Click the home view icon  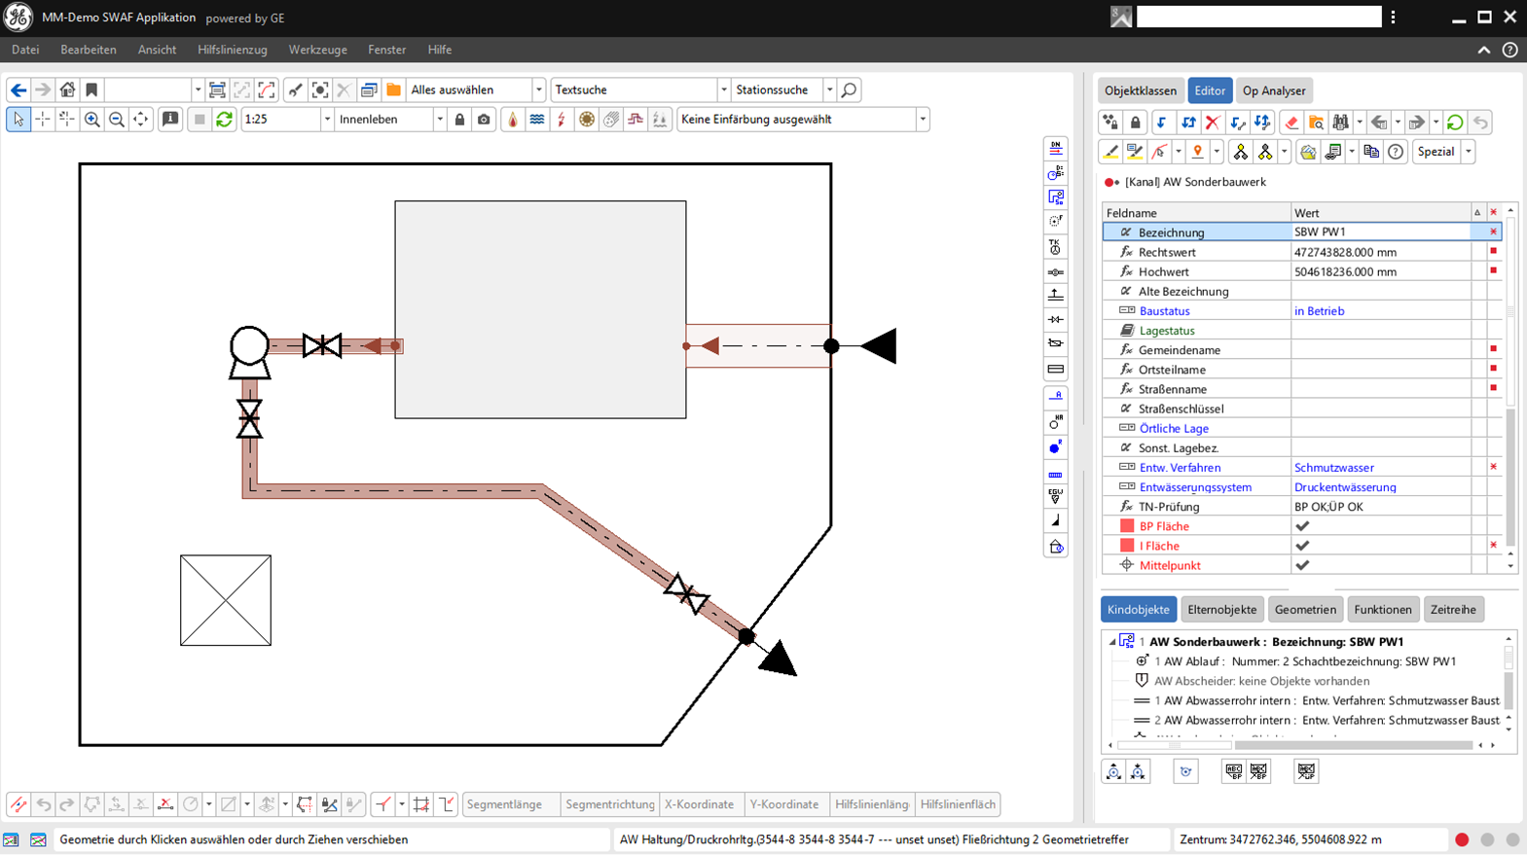point(67,89)
